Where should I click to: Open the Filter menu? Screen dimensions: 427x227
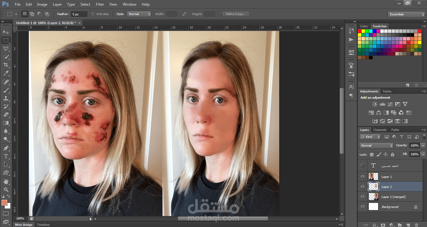pyautogui.click(x=100, y=4)
